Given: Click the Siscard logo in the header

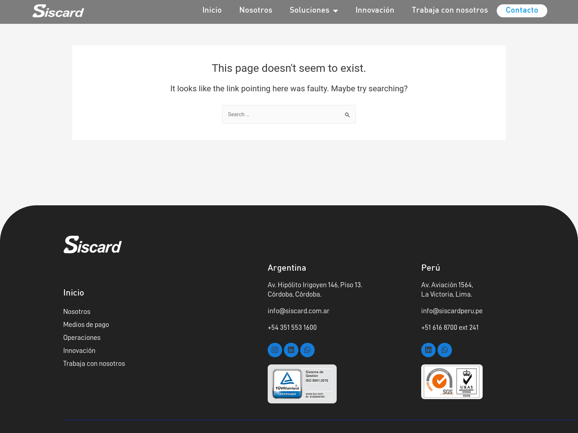Looking at the screenshot, I should tap(58, 11).
